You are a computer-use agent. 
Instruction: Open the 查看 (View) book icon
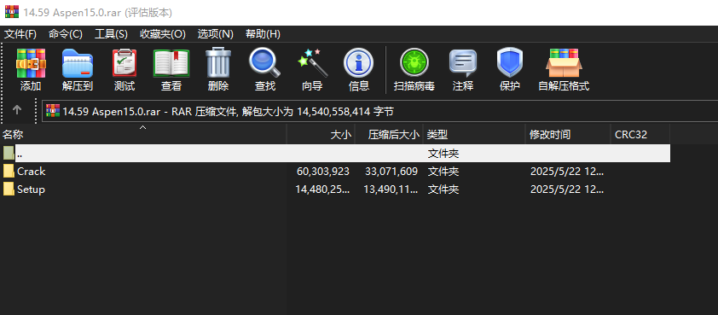pos(171,63)
